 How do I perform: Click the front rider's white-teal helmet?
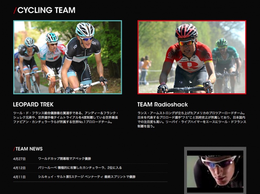click(x=85, y=30)
